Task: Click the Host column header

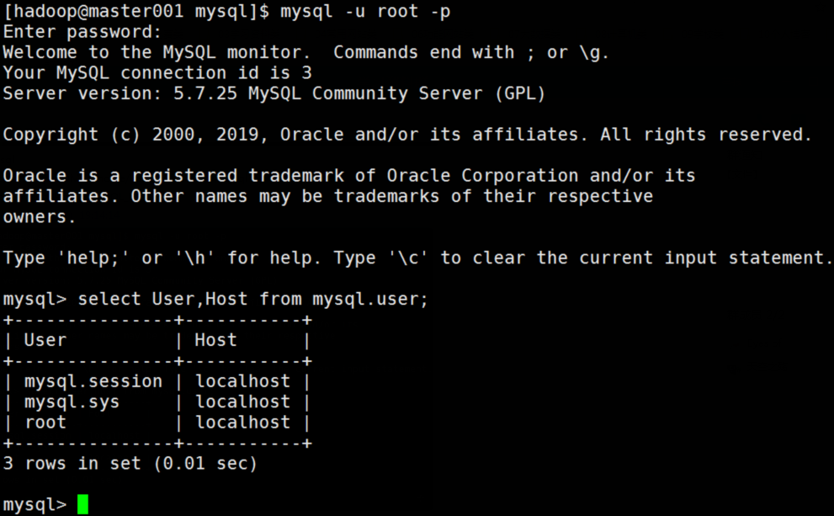Action: pyautogui.click(x=216, y=340)
